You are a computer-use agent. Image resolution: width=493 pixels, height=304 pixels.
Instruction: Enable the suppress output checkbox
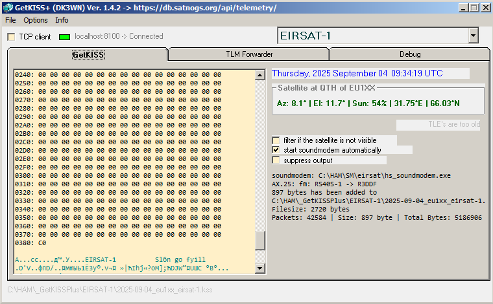276,160
